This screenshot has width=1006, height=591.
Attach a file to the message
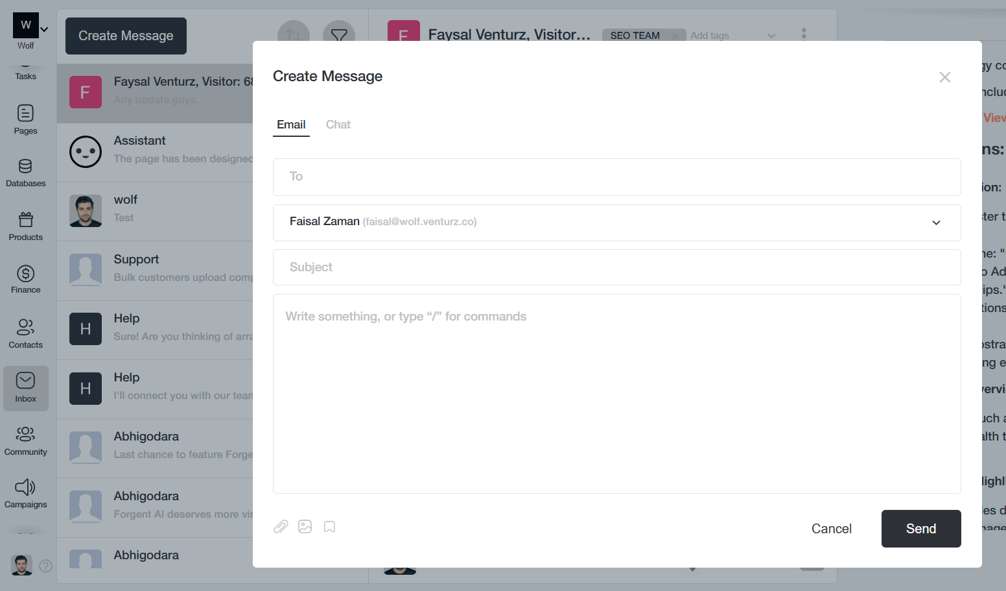tap(281, 526)
